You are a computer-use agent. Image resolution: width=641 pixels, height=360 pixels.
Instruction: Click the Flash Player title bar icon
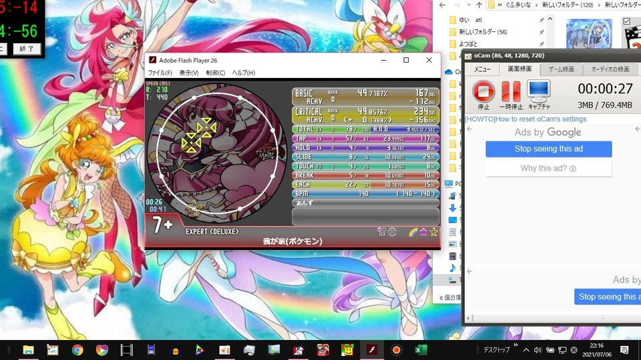coord(152,60)
